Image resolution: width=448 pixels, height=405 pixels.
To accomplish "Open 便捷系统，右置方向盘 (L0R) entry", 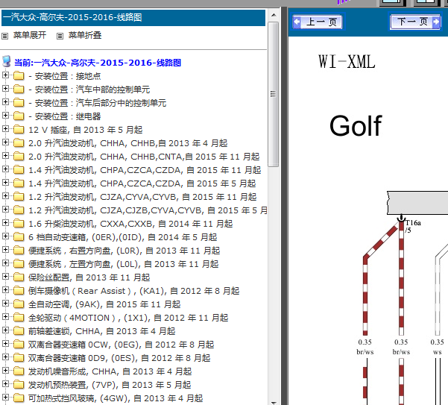I will click(x=124, y=251).
